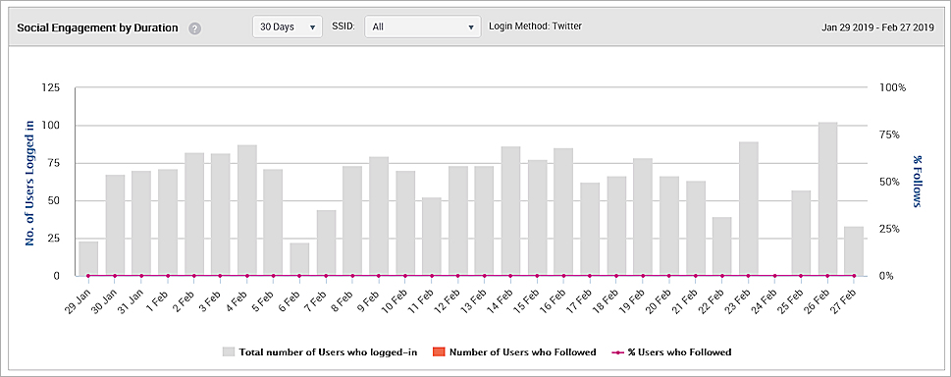
Task: Click the 'No. of Users Logged in' axis label
Action: coord(29,183)
